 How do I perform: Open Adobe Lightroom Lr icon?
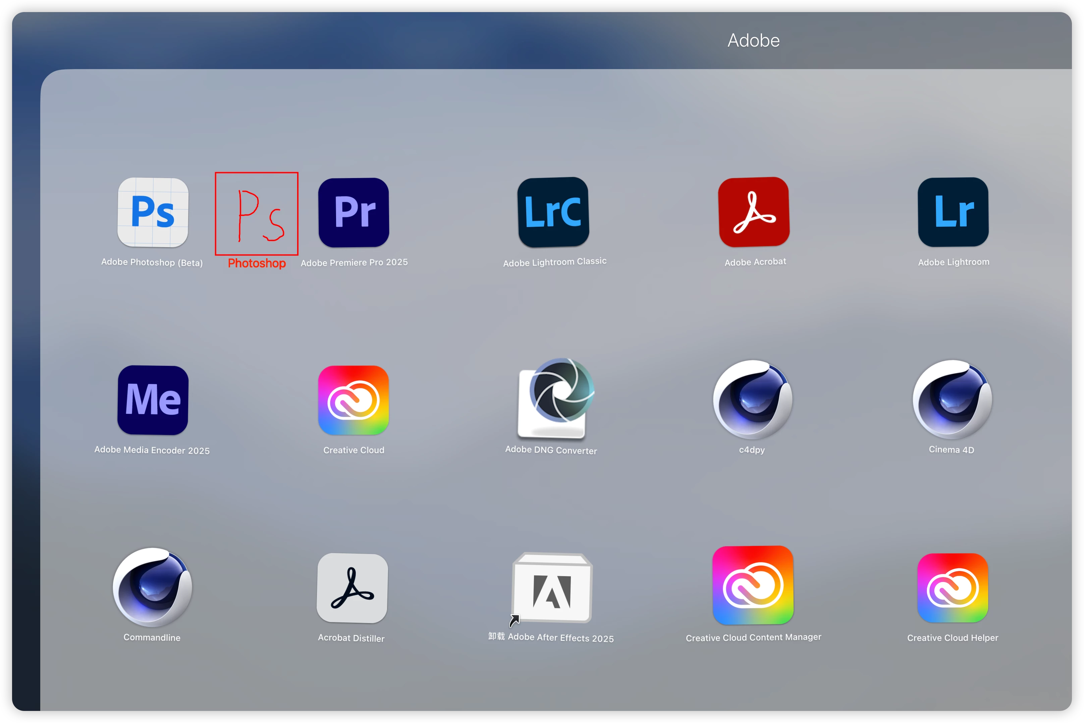click(x=953, y=212)
